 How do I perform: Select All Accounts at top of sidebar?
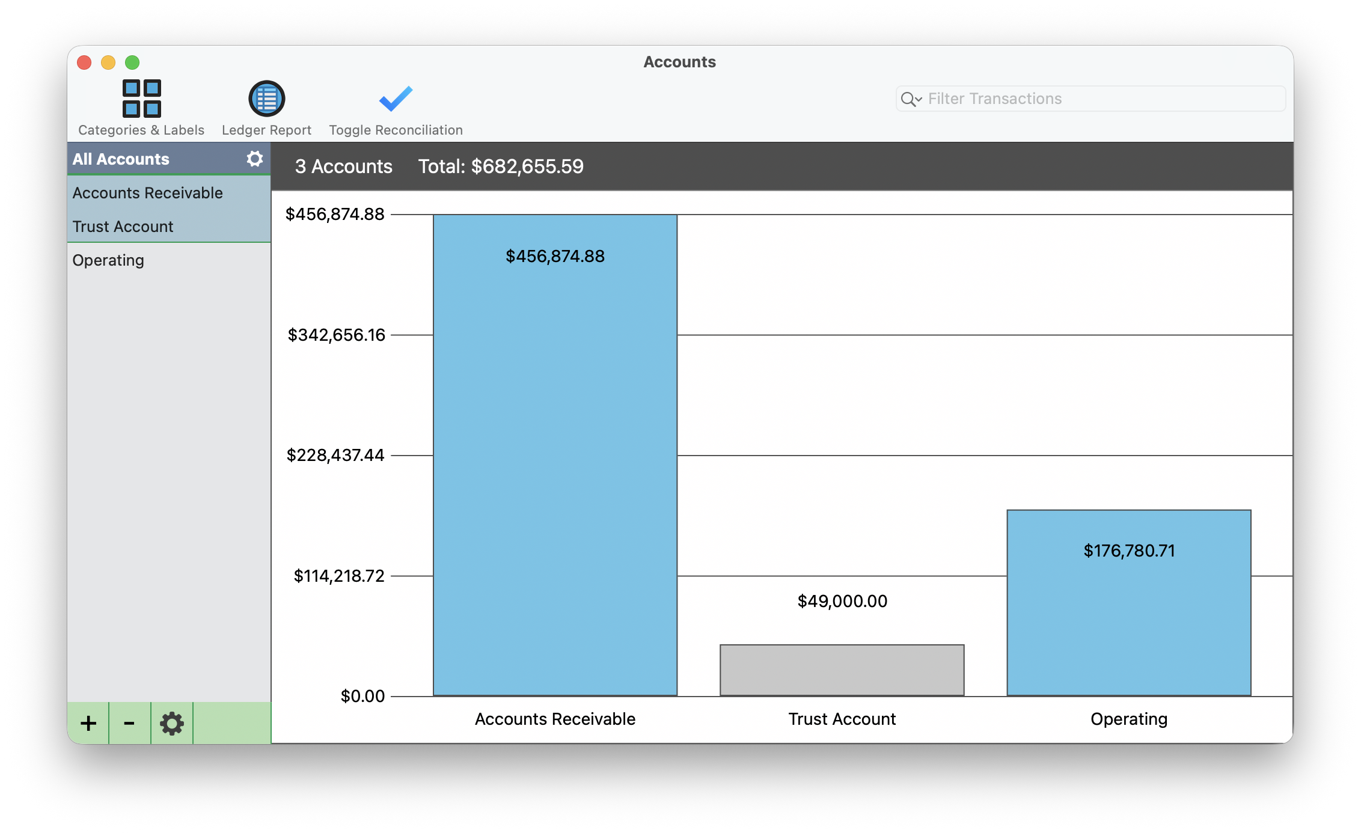click(120, 159)
